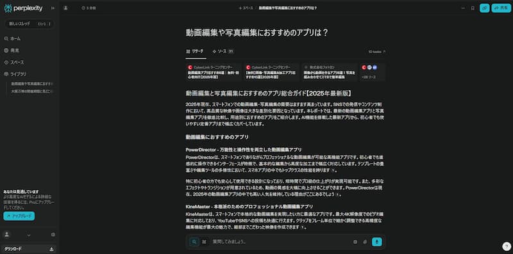The height and width of the screenshot is (254, 513).
Task: Click citation 1 after 理由がここにあるでしょう
Action: click(x=337, y=194)
